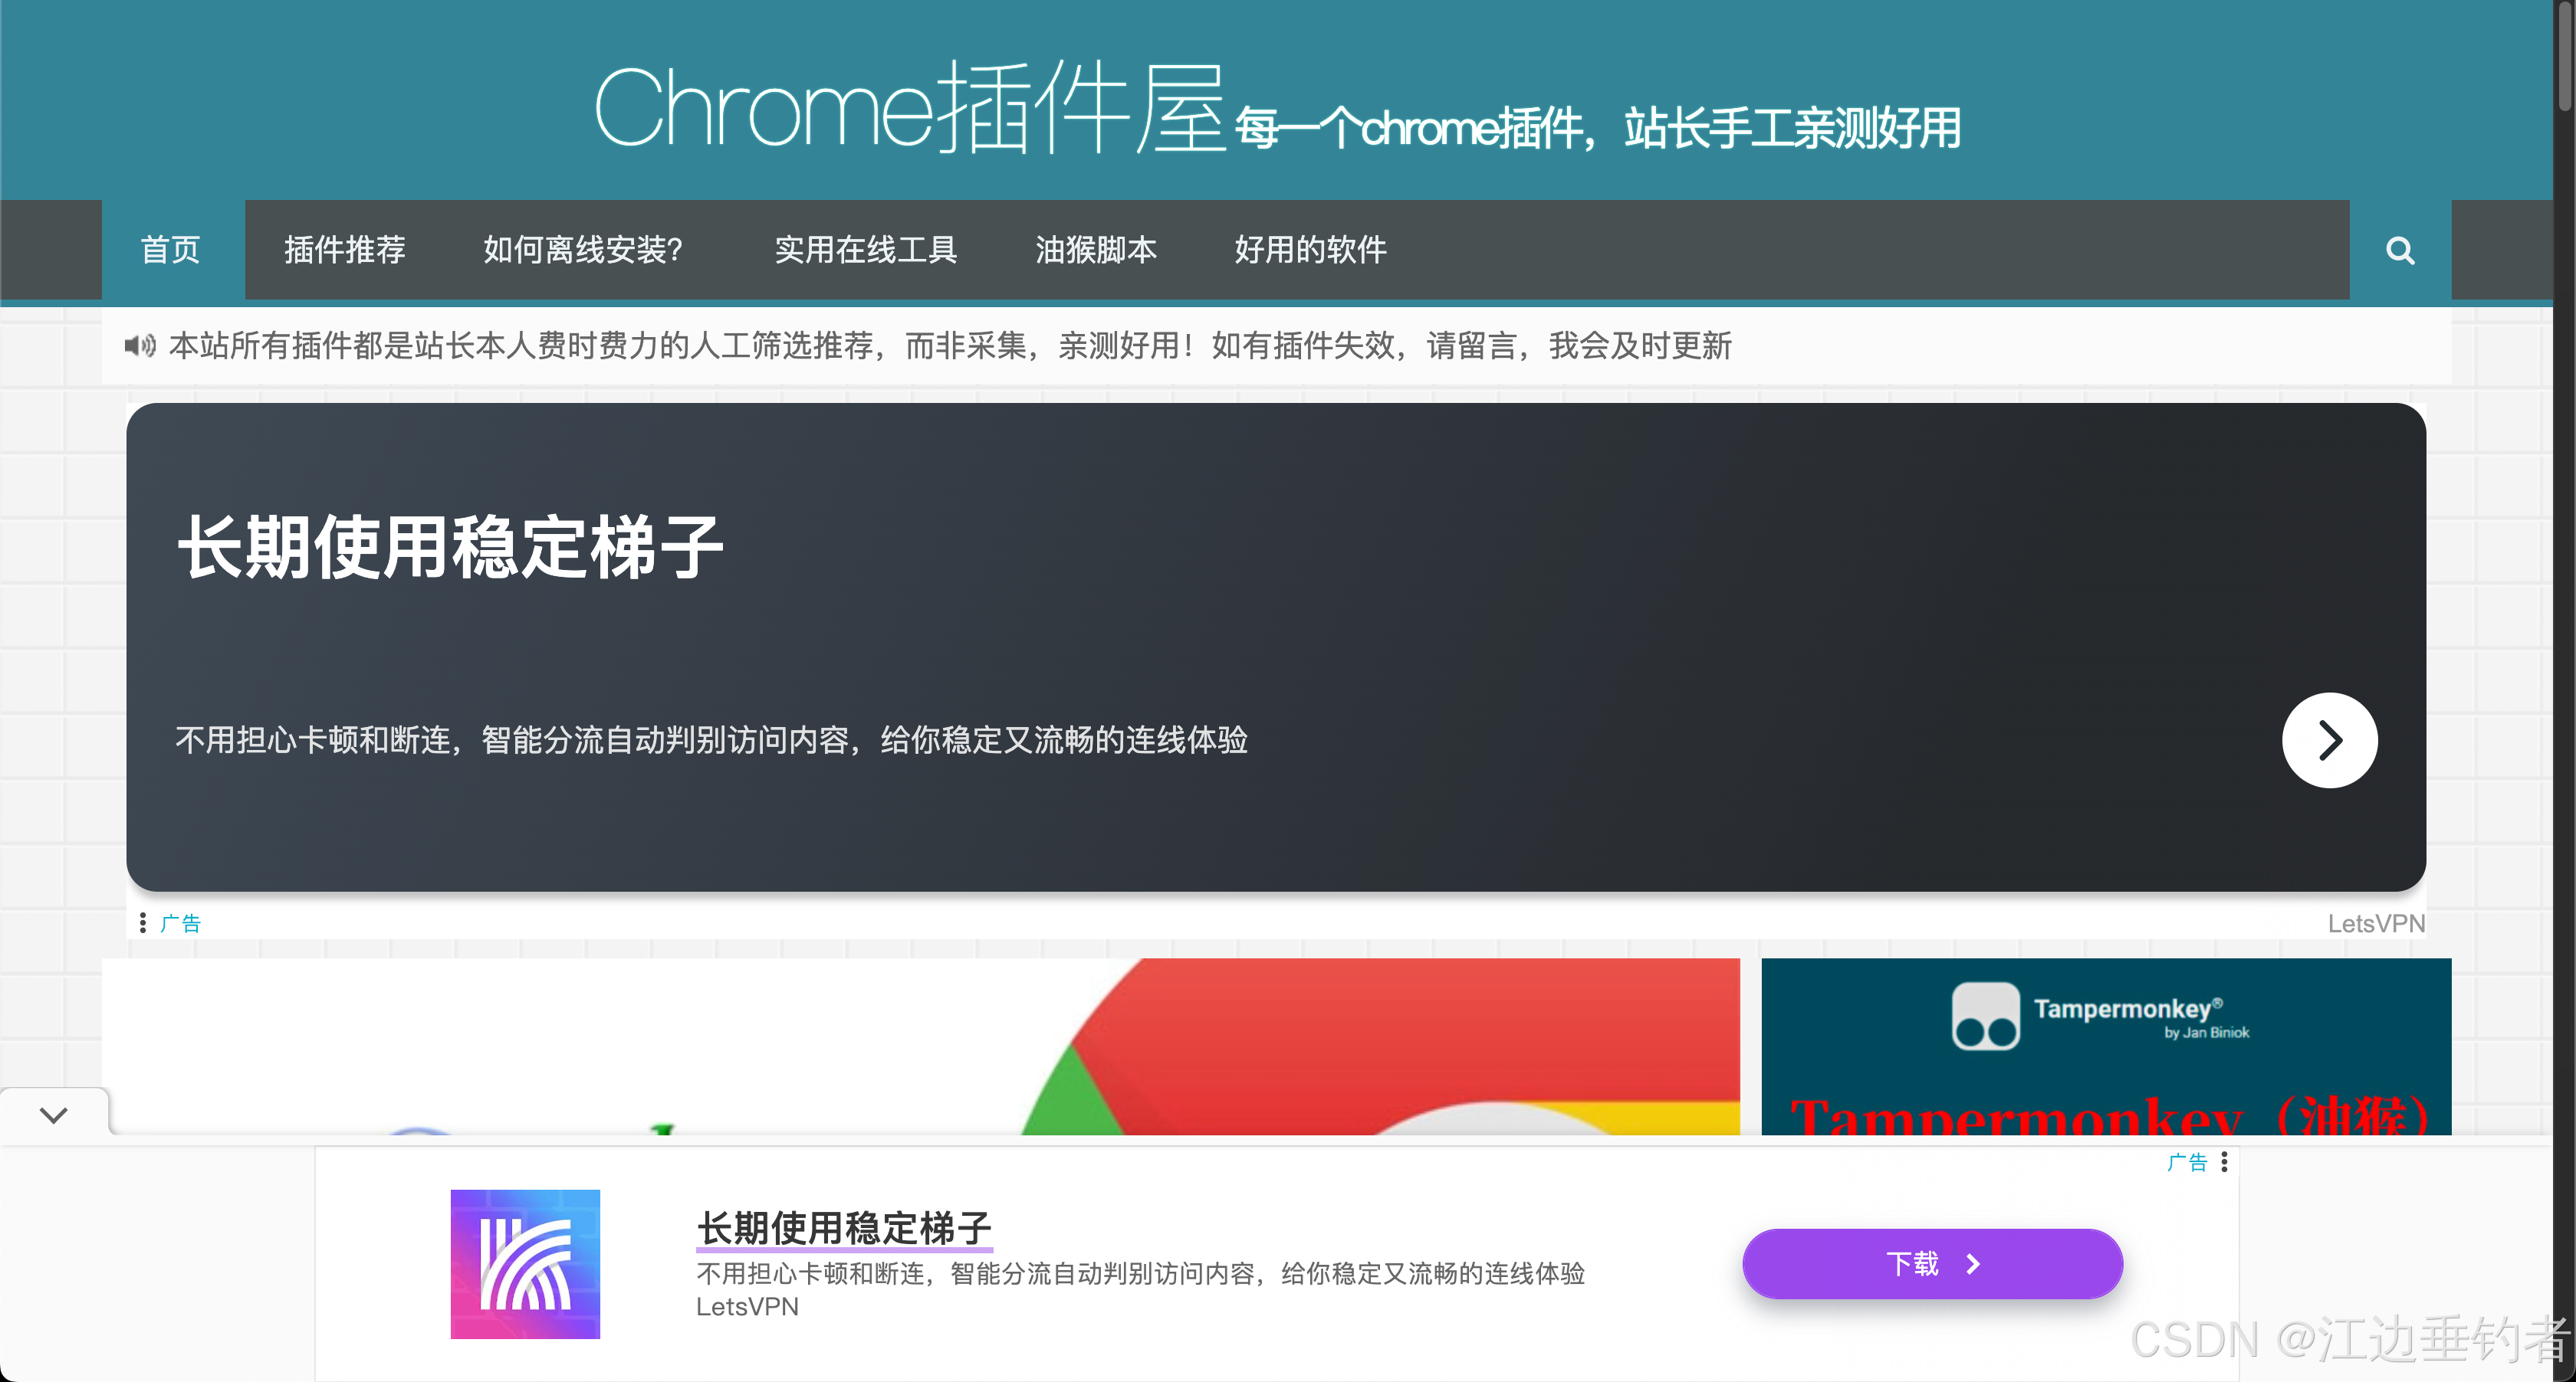Open the 插件推荐 menu item
2576x1382 pixels.
pyautogui.click(x=345, y=250)
